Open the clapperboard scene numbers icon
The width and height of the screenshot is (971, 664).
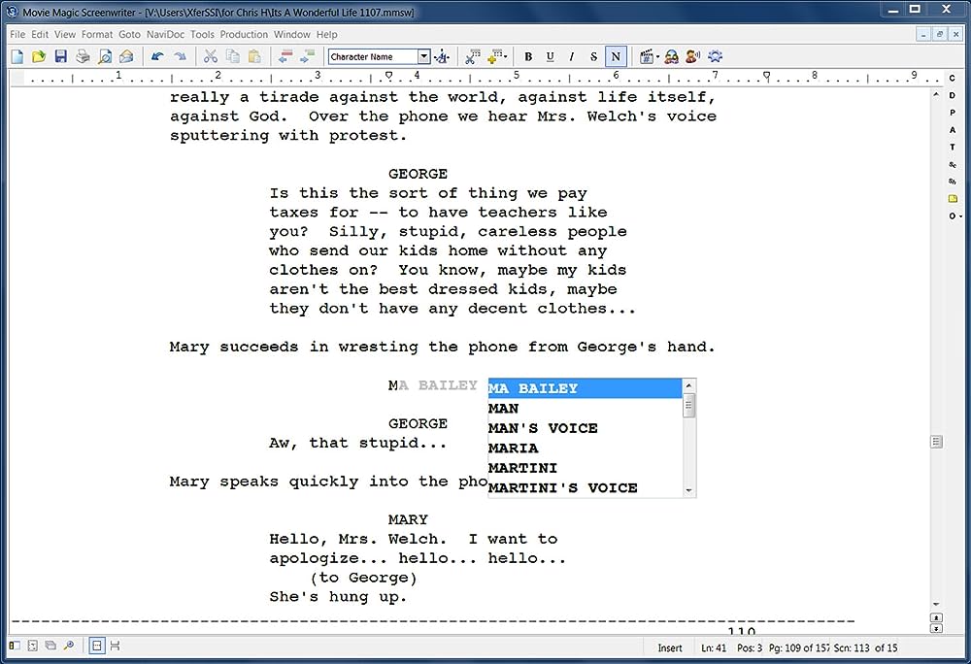[x=647, y=57]
